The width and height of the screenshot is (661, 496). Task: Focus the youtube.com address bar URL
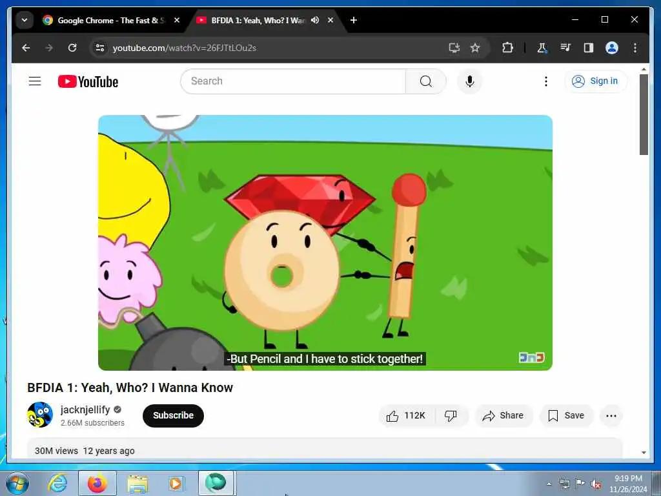pyautogui.click(x=184, y=48)
